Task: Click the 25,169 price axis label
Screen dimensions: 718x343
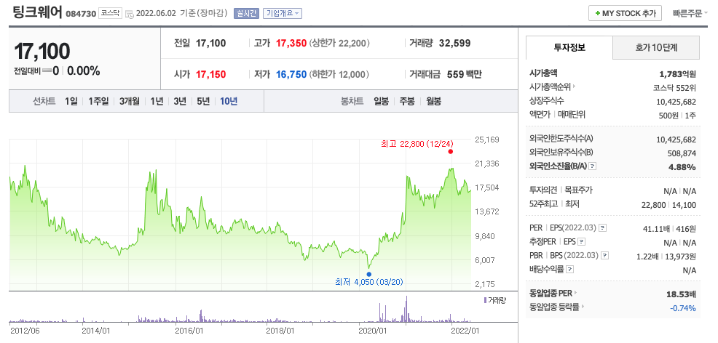Action: [488, 140]
